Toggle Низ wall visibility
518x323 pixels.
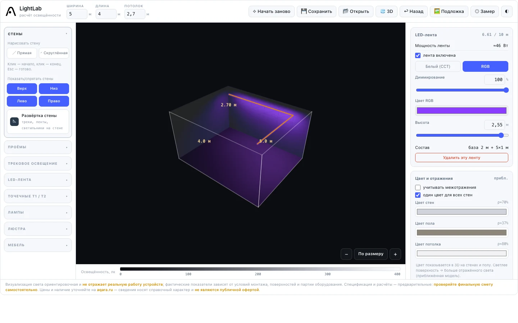coord(54,89)
